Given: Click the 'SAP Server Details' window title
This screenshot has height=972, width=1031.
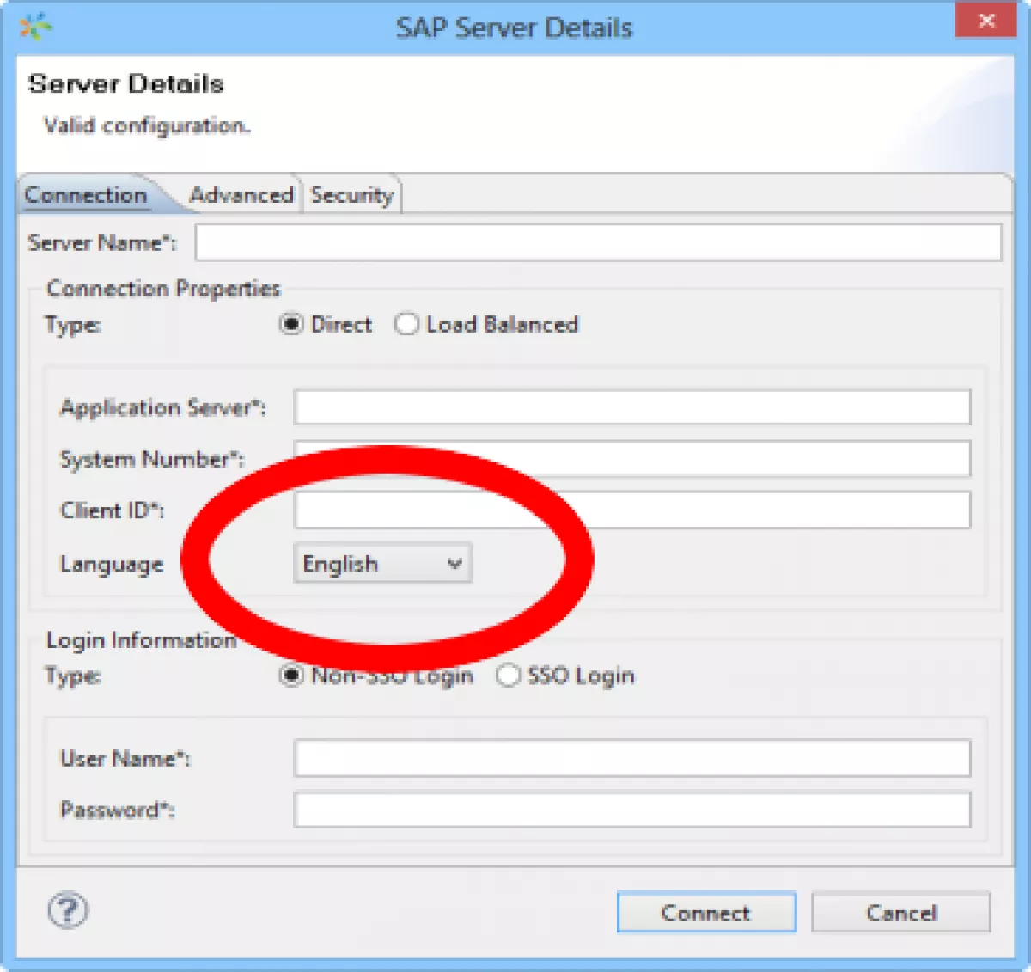Looking at the screenshot, I should (514, 28).
